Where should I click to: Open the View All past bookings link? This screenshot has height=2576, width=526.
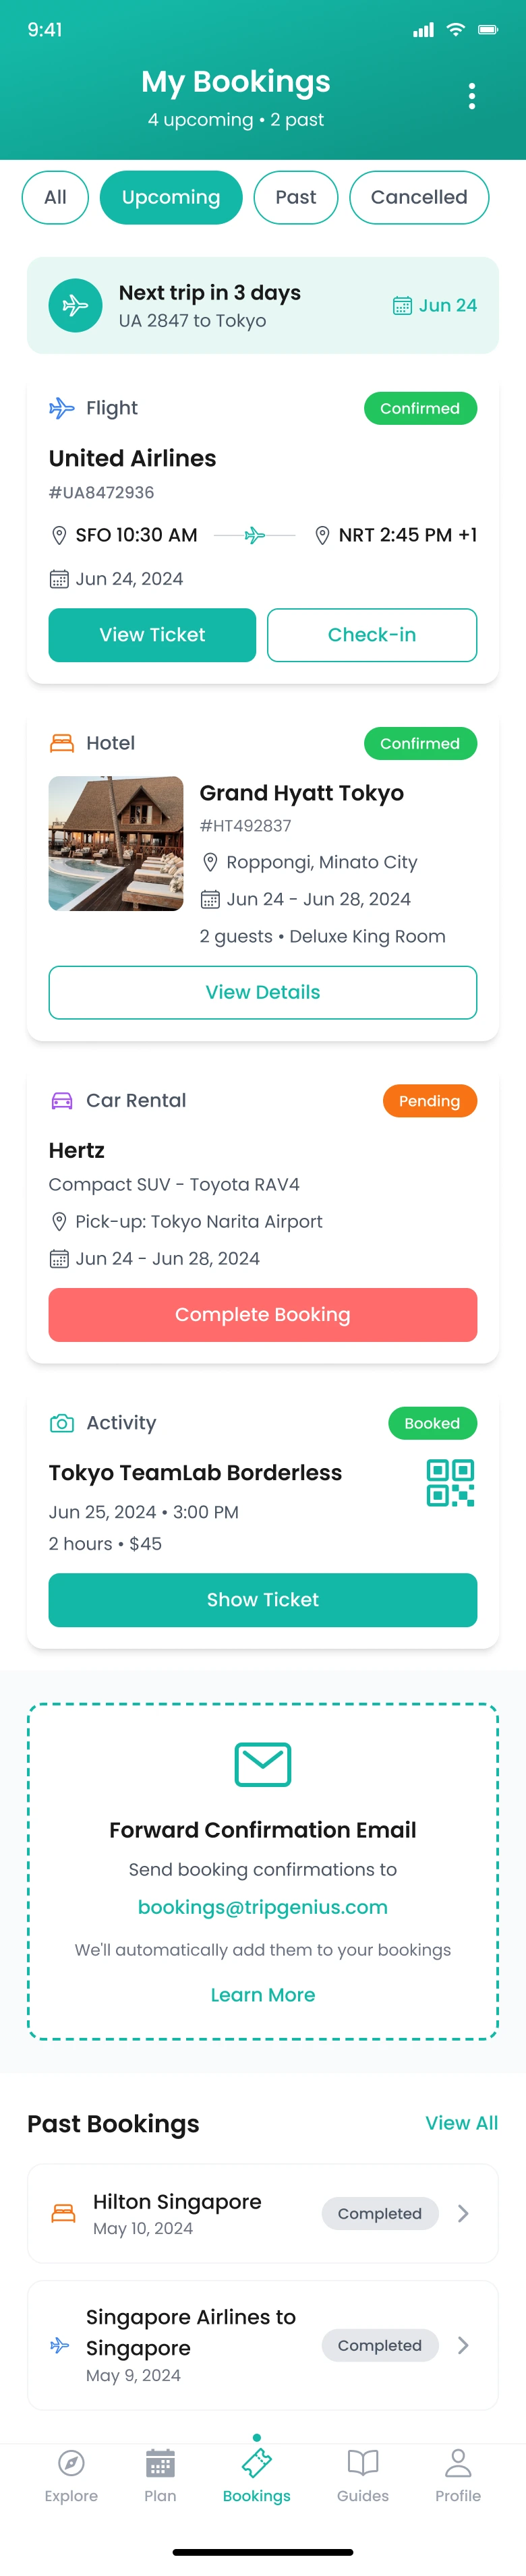[461, 2122]
